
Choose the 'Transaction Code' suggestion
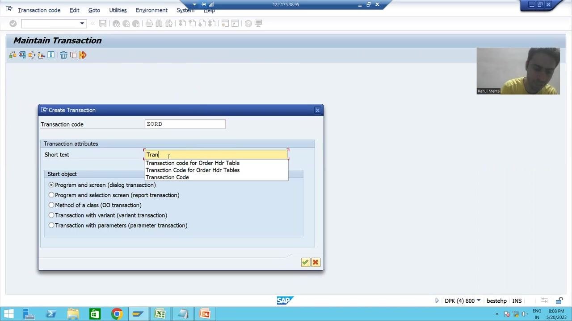[x=167, y=177]
